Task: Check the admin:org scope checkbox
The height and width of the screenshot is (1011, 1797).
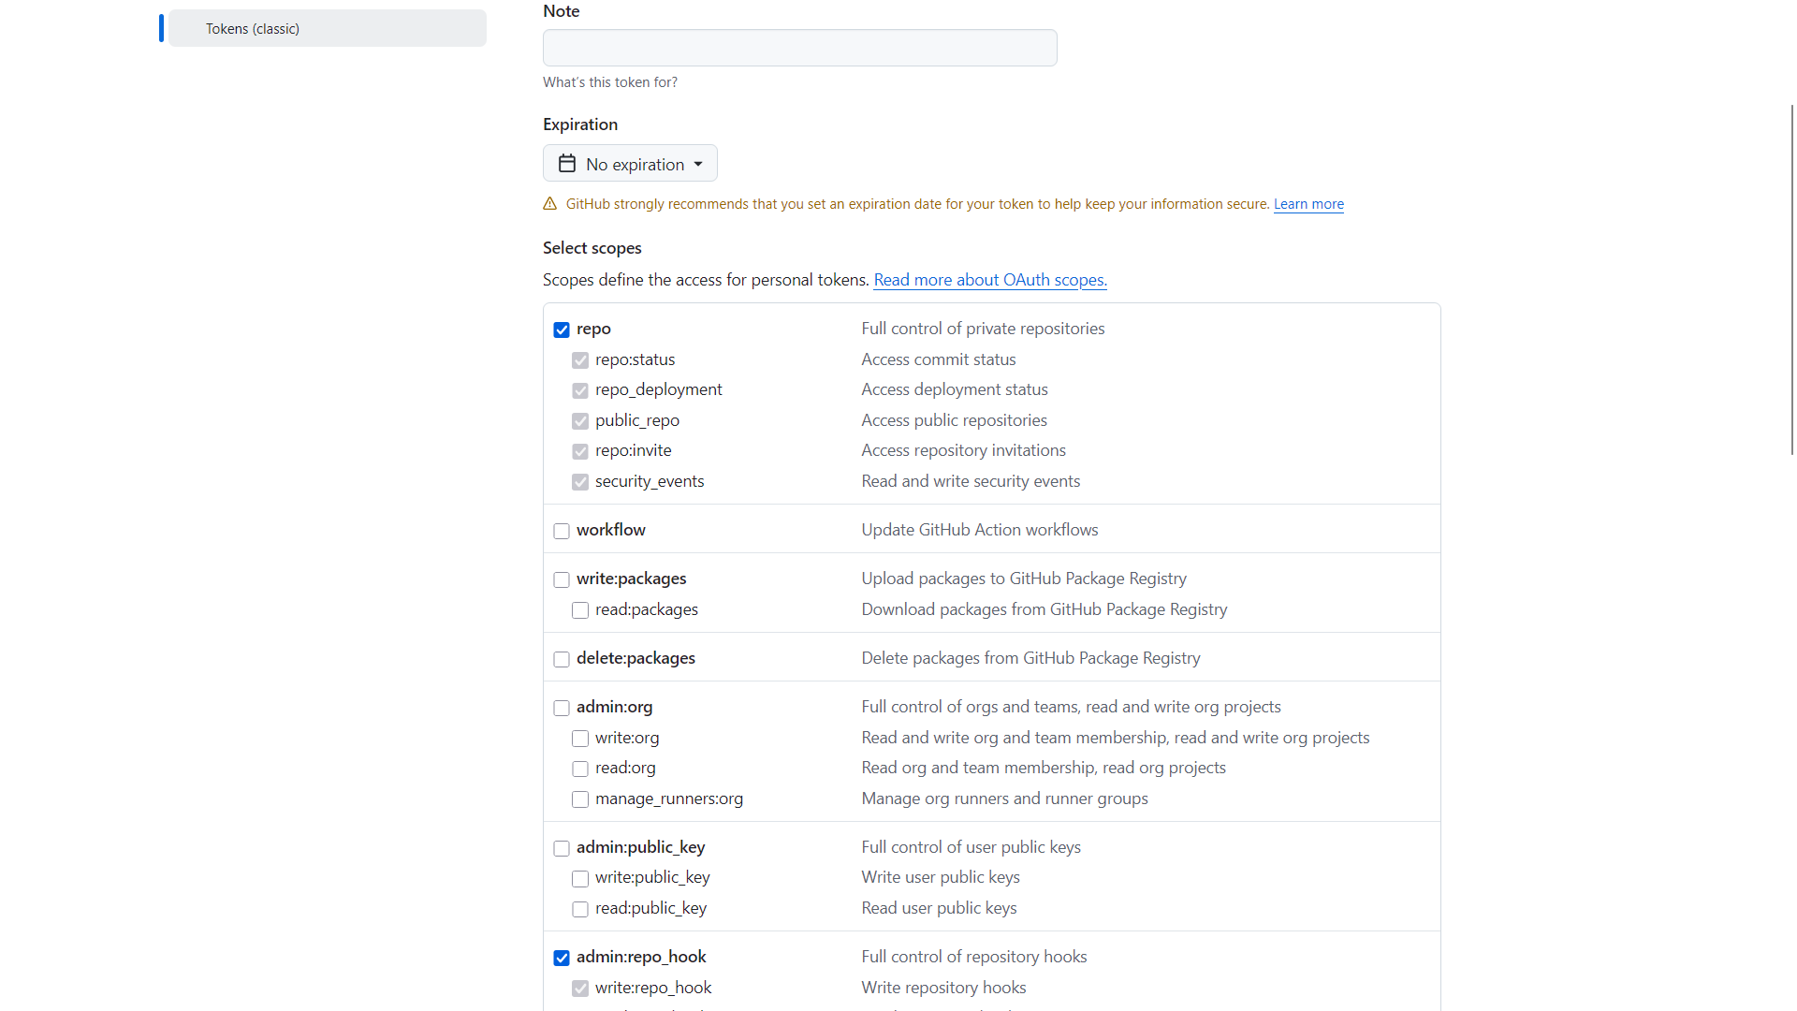Action: [562, 708]
